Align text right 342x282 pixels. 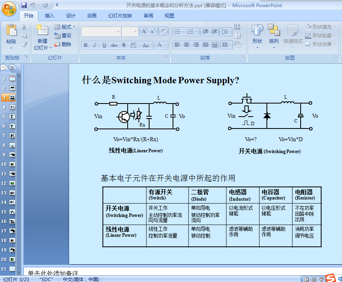(x=196, y=45)
